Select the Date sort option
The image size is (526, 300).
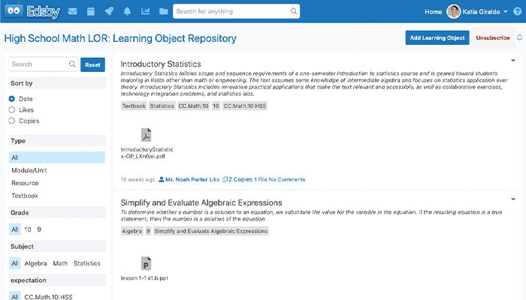[12, 99]
